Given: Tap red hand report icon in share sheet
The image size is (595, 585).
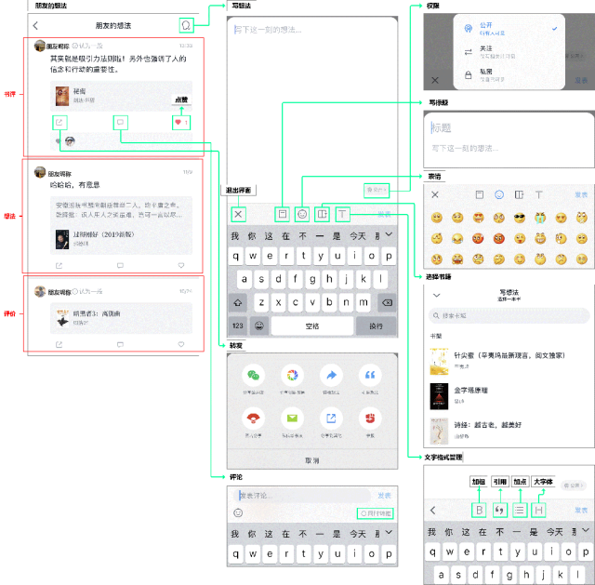Looking at the screenshot, I should tap(370, 419).
